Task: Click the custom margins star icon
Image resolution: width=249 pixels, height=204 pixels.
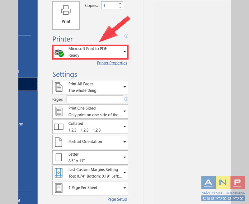Action: pos(59,173)
